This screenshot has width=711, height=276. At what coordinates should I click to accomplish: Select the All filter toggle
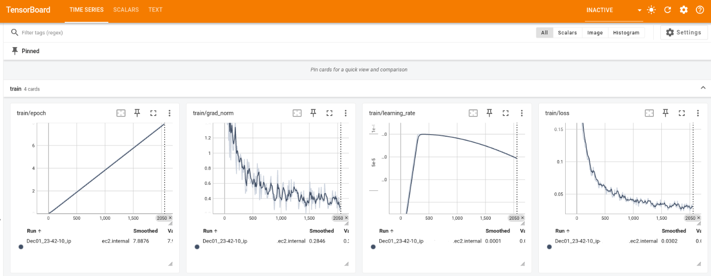[x=544, y=32]
